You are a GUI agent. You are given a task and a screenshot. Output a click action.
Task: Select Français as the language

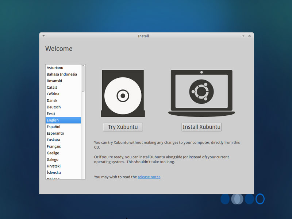click(54, 146)
